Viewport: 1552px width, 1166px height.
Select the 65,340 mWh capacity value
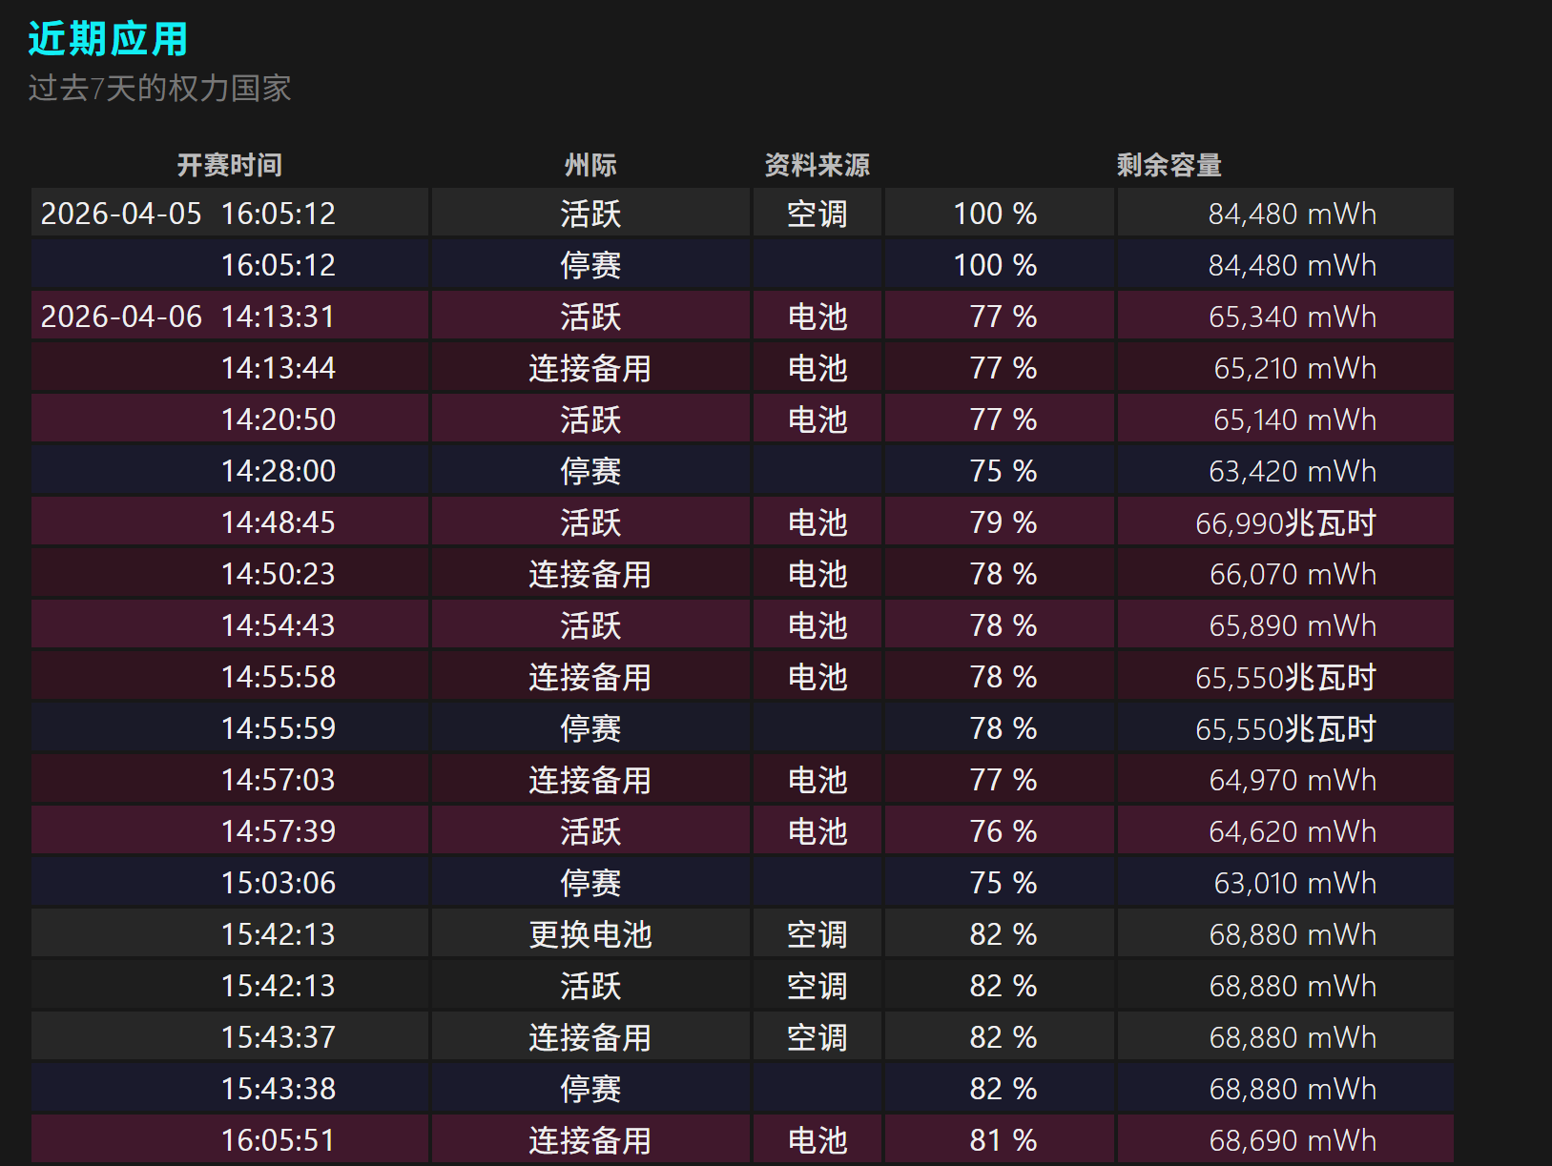coord(1292,317)
